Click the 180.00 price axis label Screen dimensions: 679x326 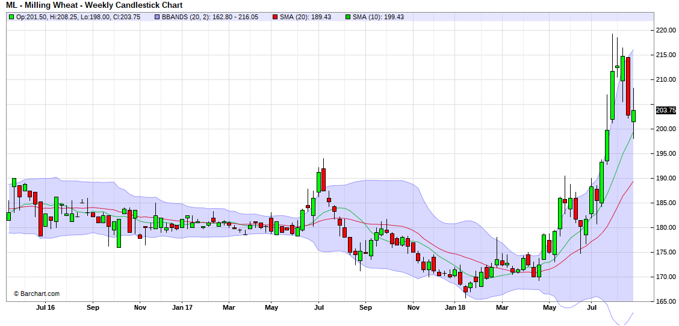(665, 227)
